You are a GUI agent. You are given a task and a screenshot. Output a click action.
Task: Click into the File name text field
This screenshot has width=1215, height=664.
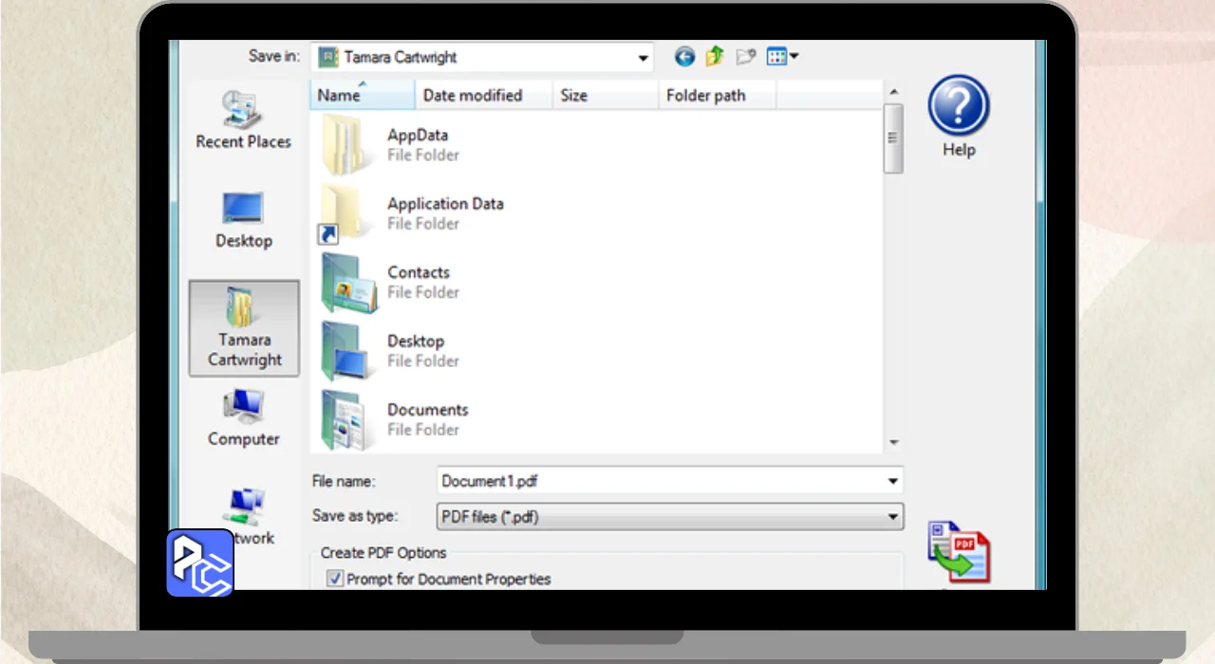click(x=655, y=482)
